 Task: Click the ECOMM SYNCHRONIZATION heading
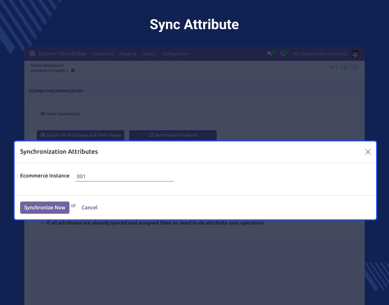coord(56,91)
